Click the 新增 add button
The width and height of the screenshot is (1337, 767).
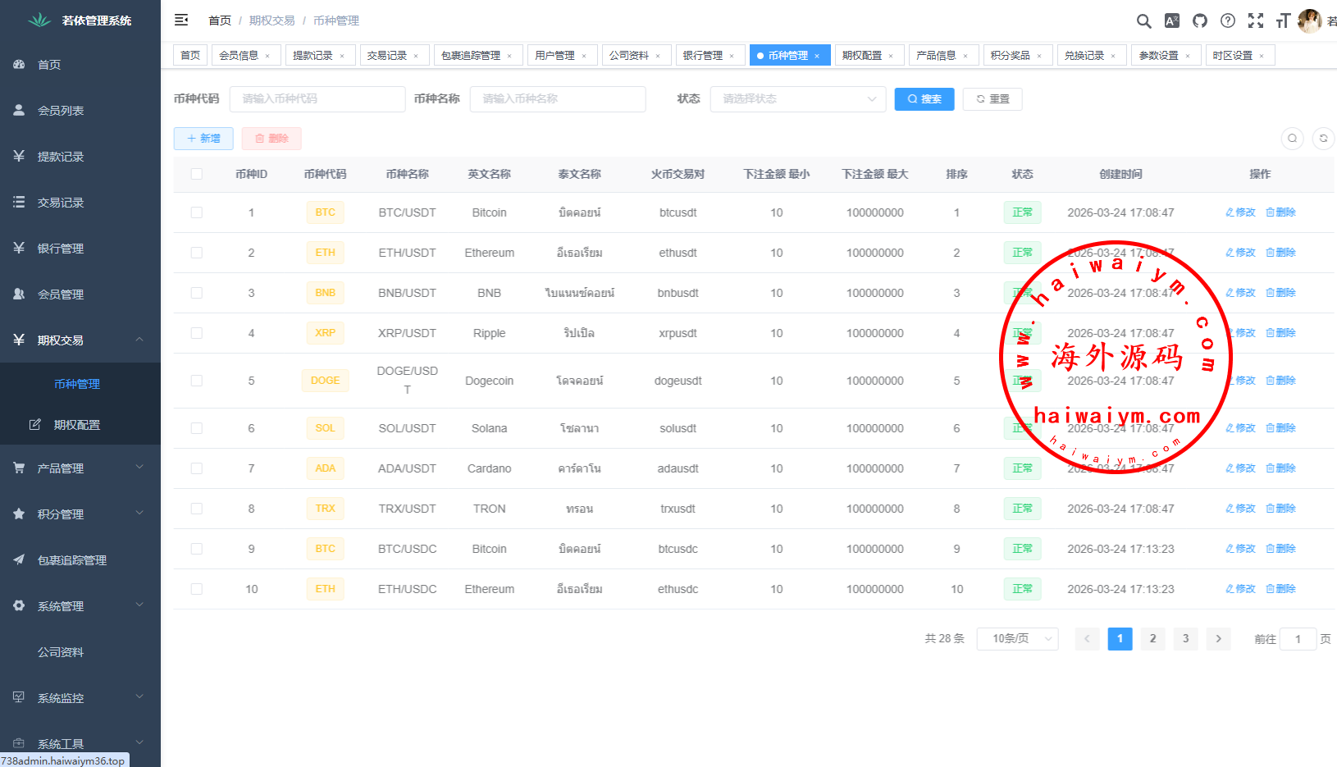(203, 139)
